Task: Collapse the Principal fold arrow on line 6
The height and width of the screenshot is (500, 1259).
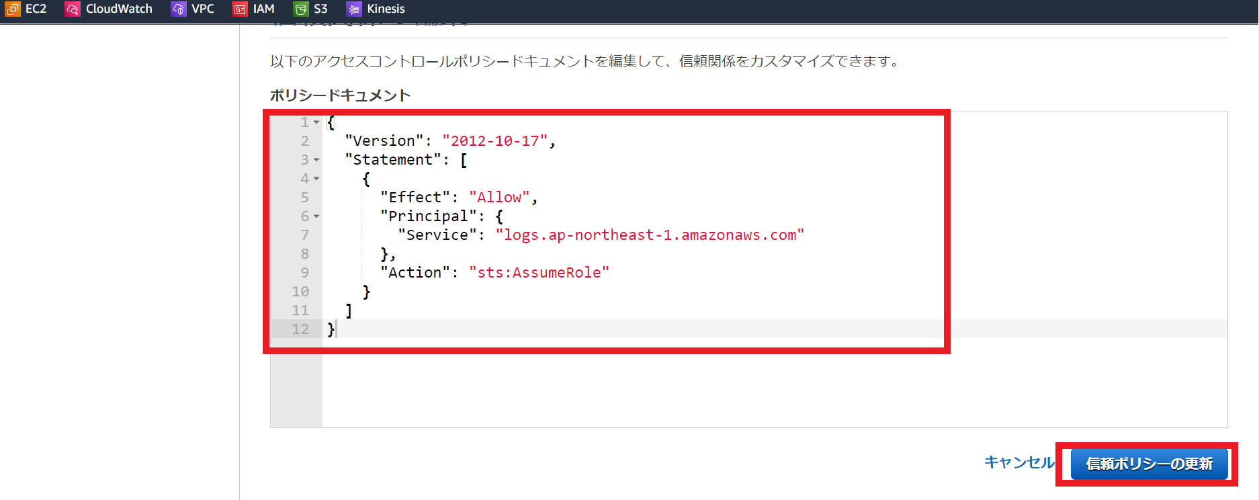Action: click(x=316, y=216)
